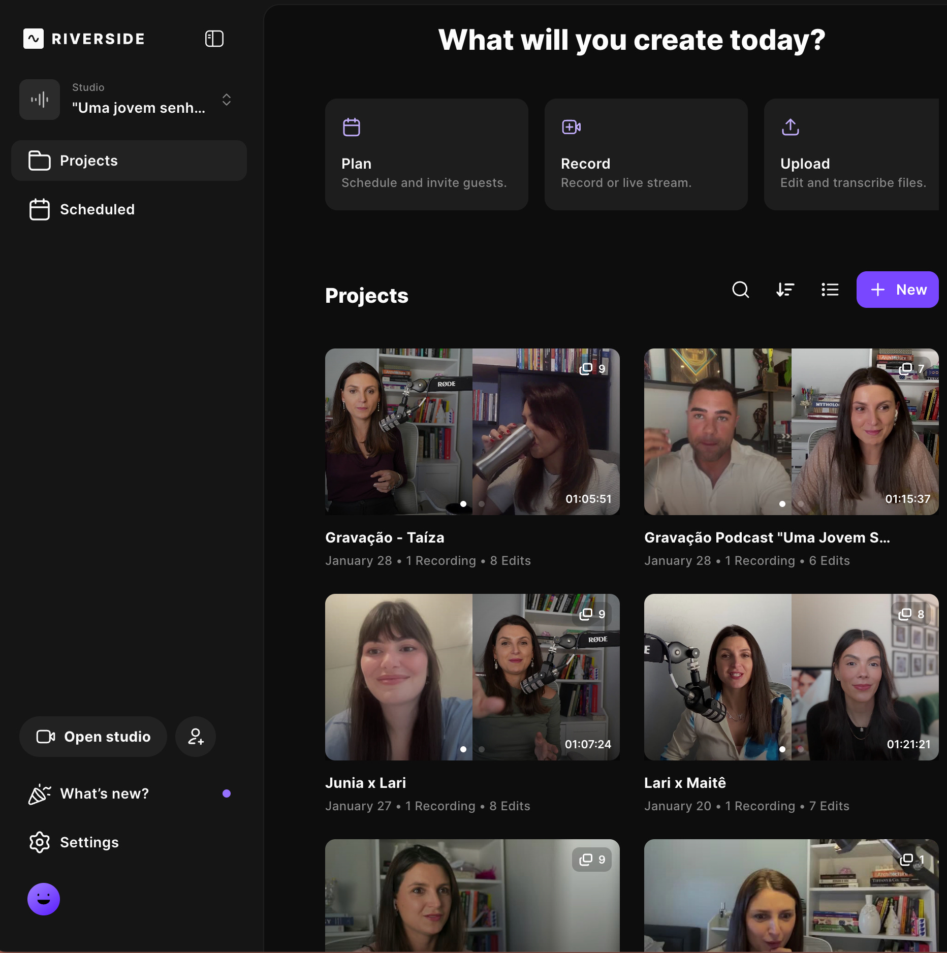Click the Upload arrow icon

791,127
